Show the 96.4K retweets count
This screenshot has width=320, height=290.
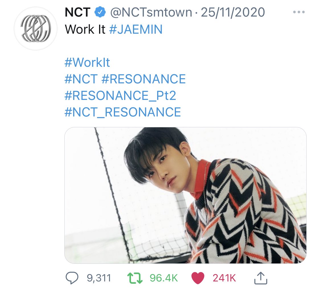coord(164,278)
